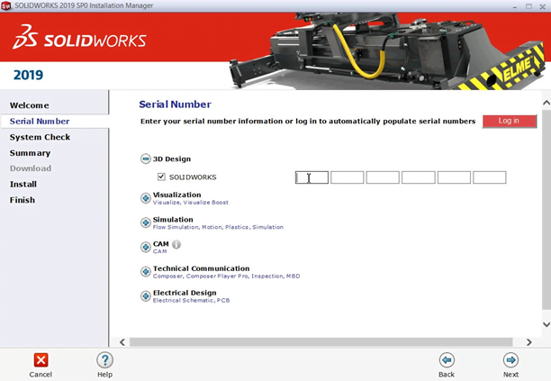Click the first serial number field
This screenshot has height=381, width=551.
312,177
